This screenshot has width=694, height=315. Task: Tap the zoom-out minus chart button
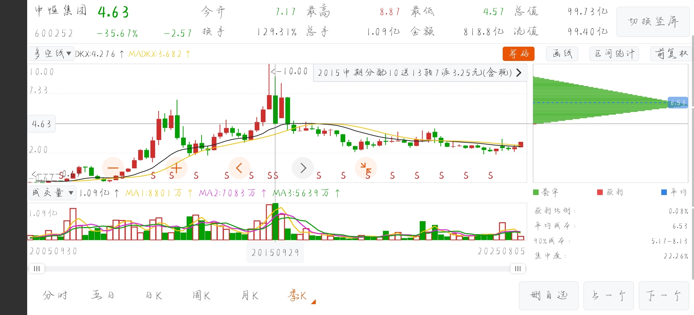[x=113, y=168]
